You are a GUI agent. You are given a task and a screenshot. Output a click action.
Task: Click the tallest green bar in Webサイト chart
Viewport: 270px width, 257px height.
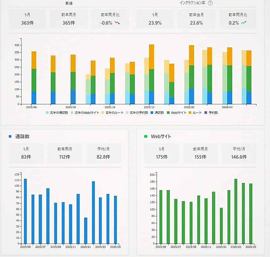pos(236,211)
